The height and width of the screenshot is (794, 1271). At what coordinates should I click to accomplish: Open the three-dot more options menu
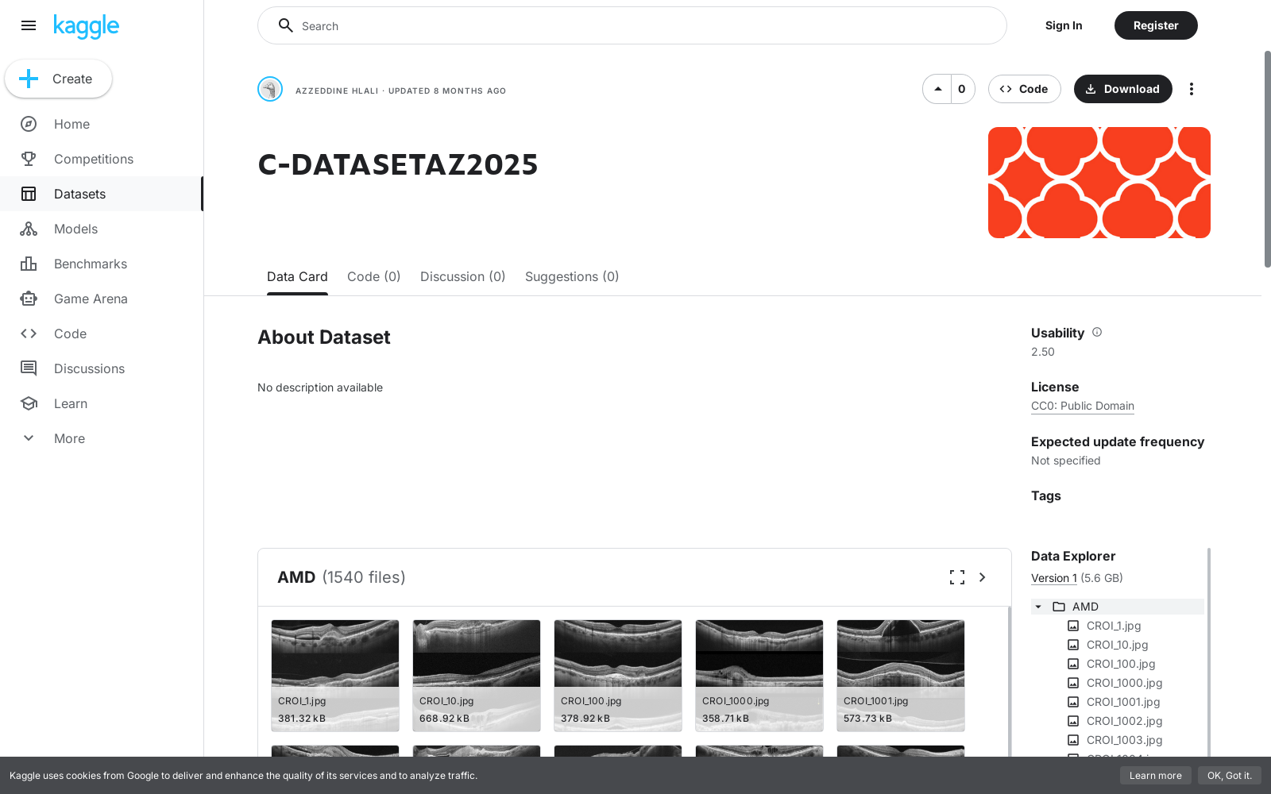[x=1191, y=89]
